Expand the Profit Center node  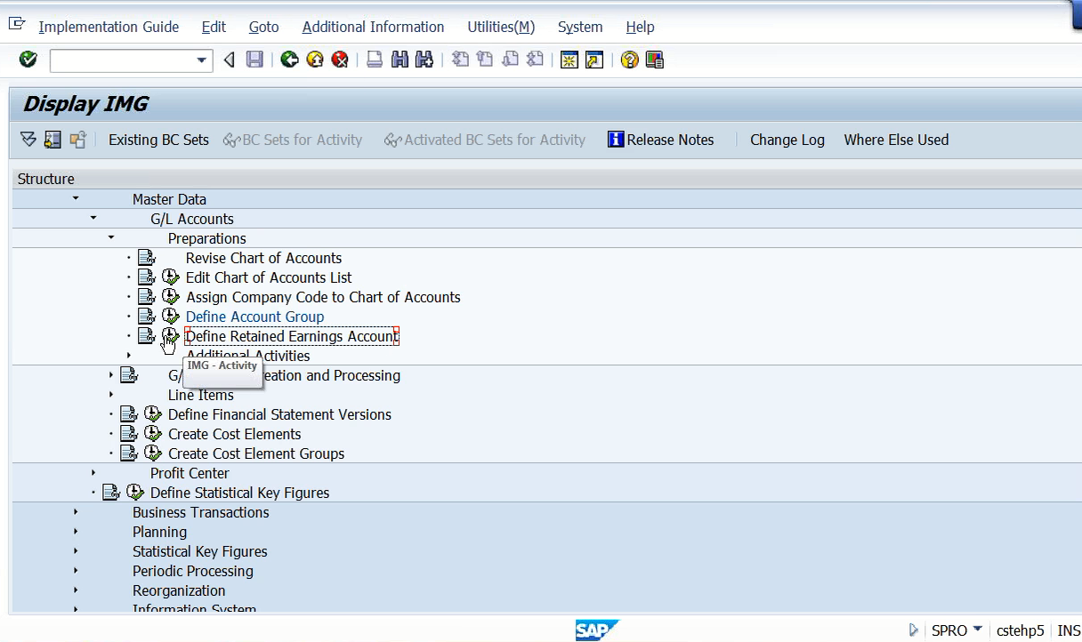coord(93,472)
